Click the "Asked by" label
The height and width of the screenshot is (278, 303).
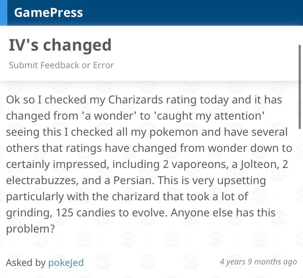(26, 263)
